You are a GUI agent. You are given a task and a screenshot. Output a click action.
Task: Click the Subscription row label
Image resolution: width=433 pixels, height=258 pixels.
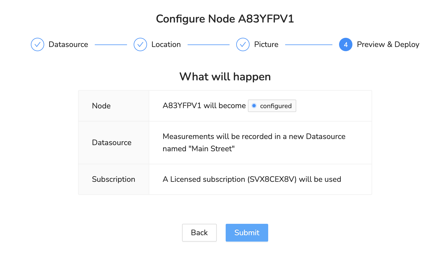point(113,179)
